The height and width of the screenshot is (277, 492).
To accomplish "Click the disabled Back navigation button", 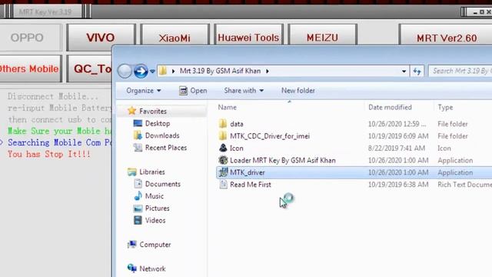I will (x=125, y=71).
